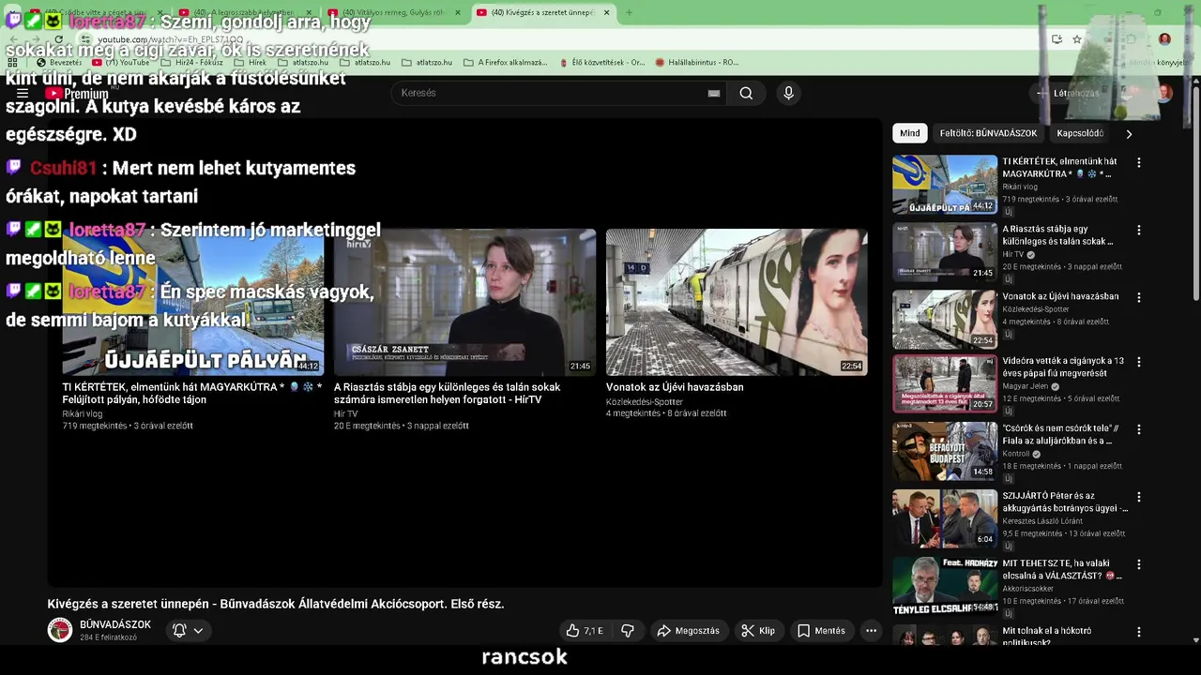Image resolution: width=1201 pixels, height=675 pixels.
Task: Open sidebar thumbnail of Vonatok az Újévi havazásban
Action: [x=945, y=319]
